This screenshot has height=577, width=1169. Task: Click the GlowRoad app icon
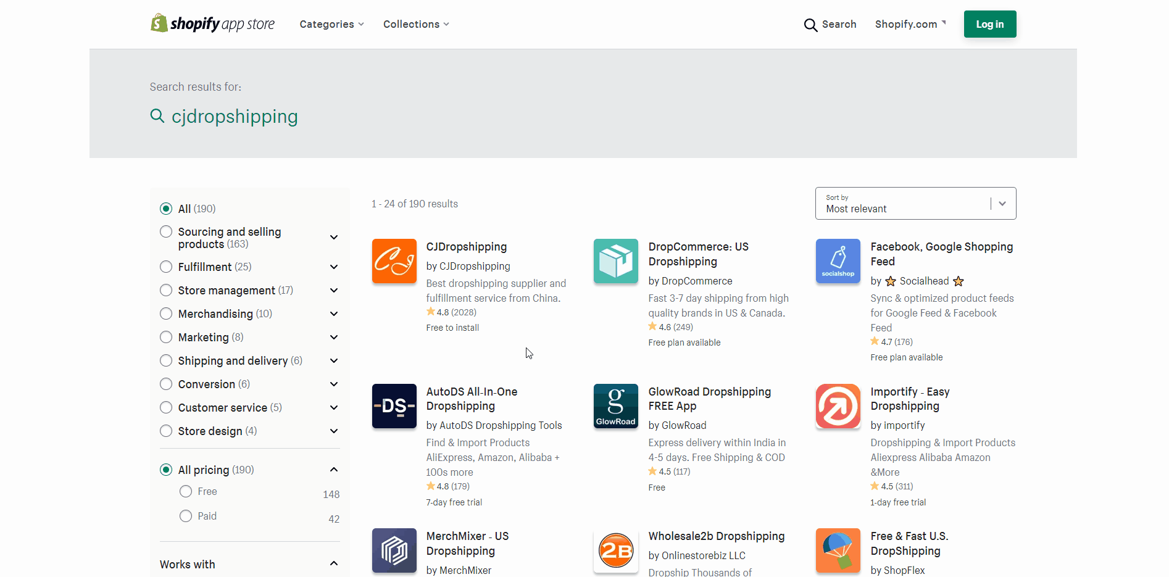pyautogui.click(x=615, y=406)
